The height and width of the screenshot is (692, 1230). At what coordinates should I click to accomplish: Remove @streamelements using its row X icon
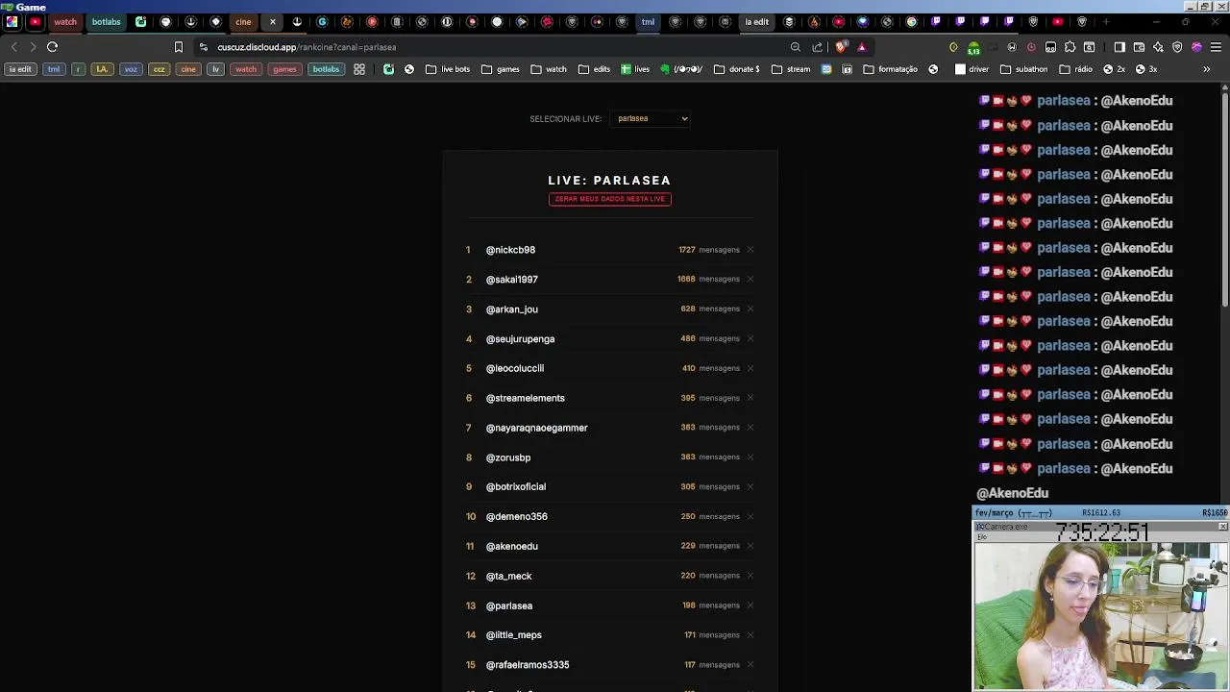tap(750, 398)
